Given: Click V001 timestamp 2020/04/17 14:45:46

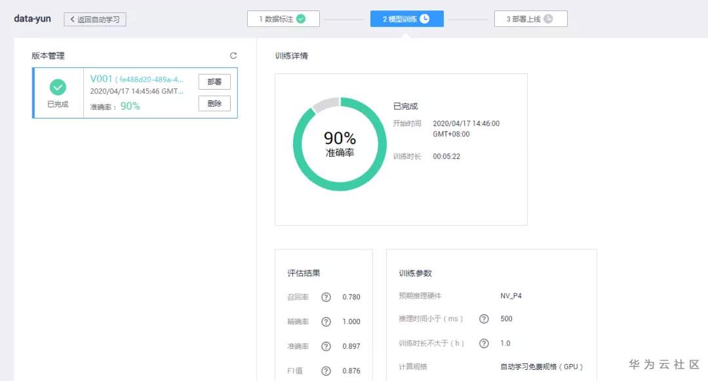Looking at the screenshot, I should coord(137,91).
